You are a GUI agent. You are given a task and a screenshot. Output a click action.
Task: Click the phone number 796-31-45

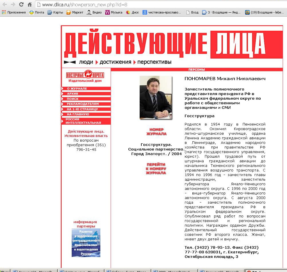(86, 149)
